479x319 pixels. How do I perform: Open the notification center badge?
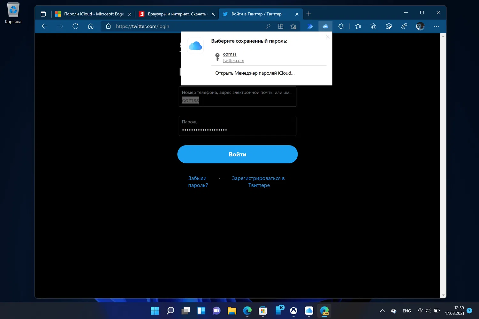point(469,310)
